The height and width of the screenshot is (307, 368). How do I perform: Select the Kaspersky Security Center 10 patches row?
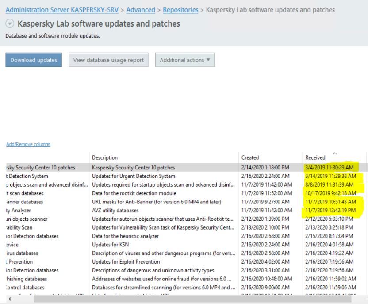(x=133, y=168)
